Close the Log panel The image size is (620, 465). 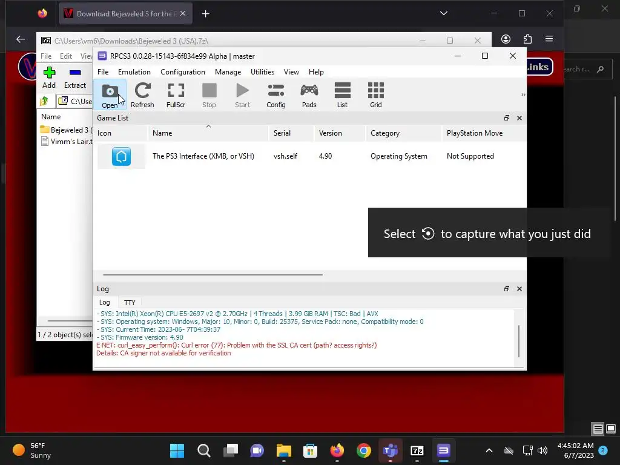coord(519,289)
